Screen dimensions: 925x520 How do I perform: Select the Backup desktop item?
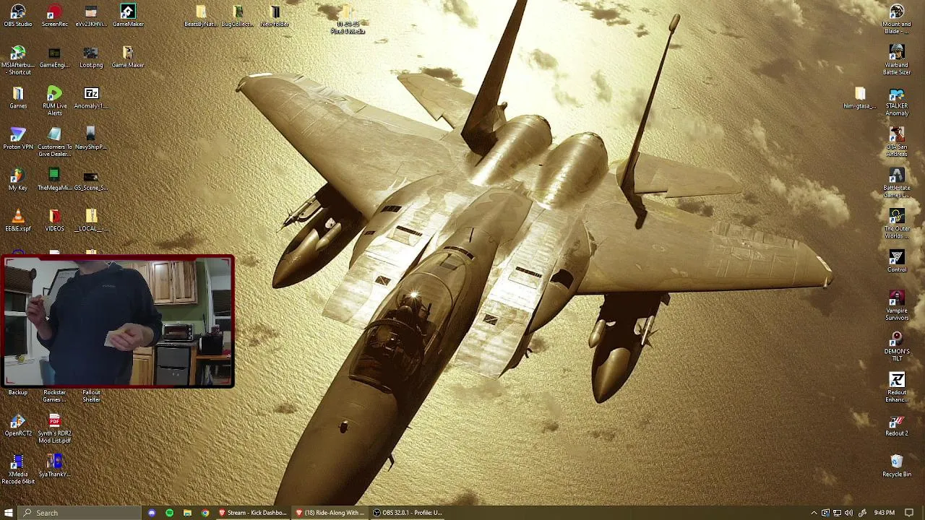[x=18, y=393]
